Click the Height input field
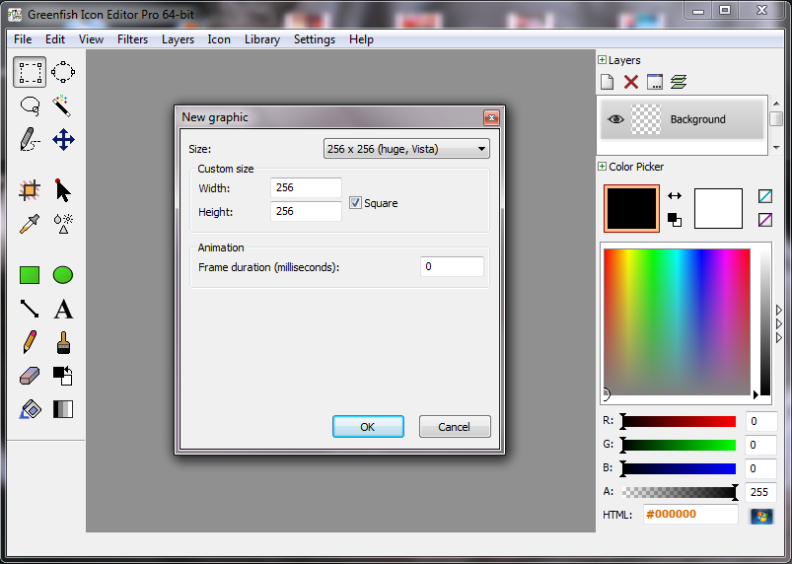The width and height of the screenshot is (792, 564). [306, 212]
